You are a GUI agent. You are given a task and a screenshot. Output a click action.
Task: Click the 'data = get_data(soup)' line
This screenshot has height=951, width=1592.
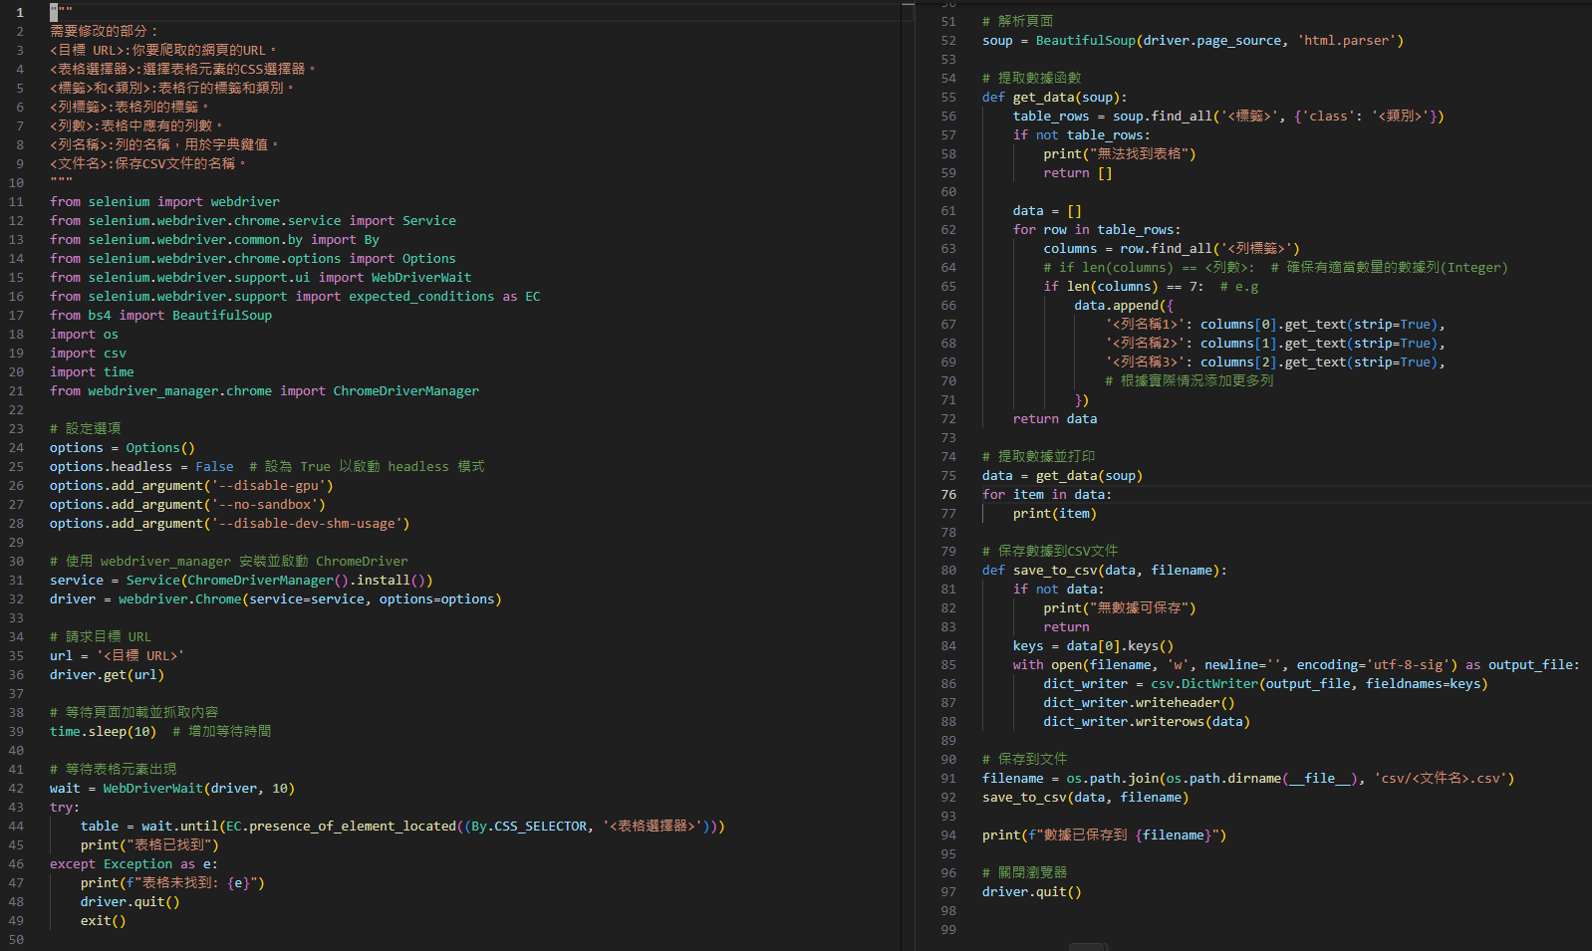(x=1062, y=475)
